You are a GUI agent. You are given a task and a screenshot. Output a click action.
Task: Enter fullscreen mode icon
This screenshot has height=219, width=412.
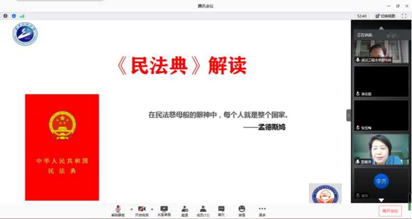point(404,16)
